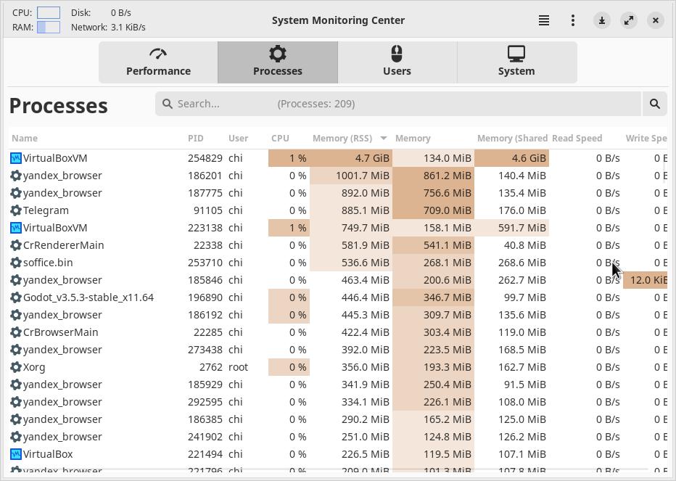This screenshot has height=481, width=676.
Task: Sort by the Read Speed column header
Action: point(577,138)
